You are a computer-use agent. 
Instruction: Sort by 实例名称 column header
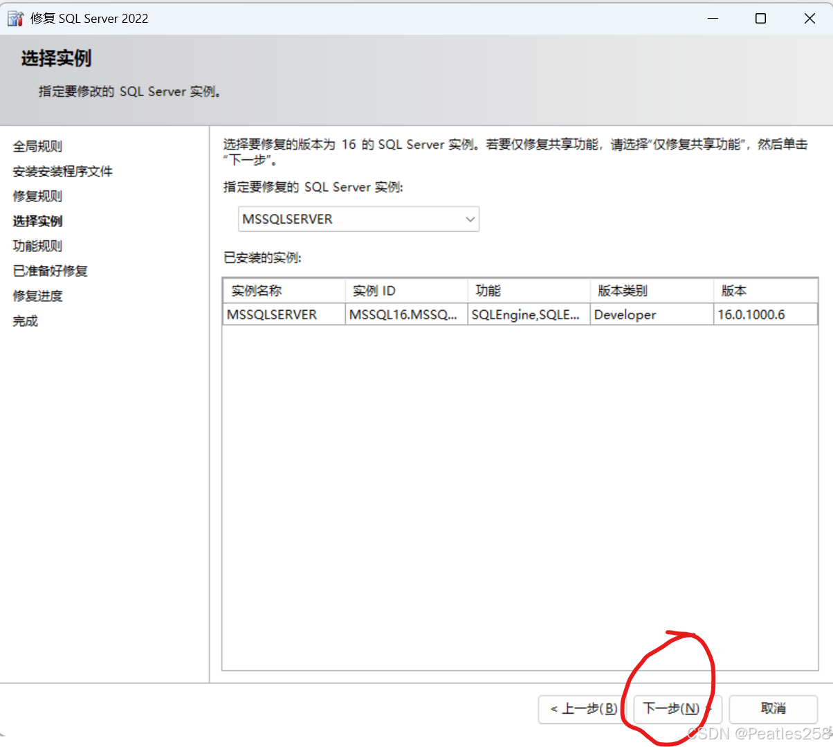point(284,291)
